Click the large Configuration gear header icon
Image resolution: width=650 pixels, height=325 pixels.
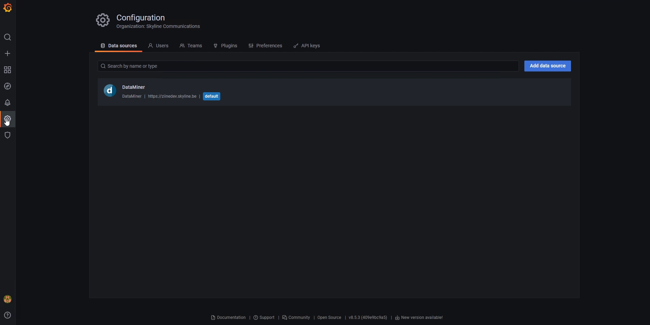[103, 20]
